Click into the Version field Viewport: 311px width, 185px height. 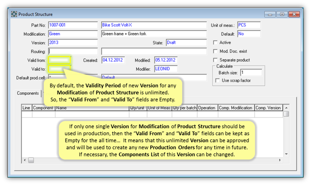point(73,43)
